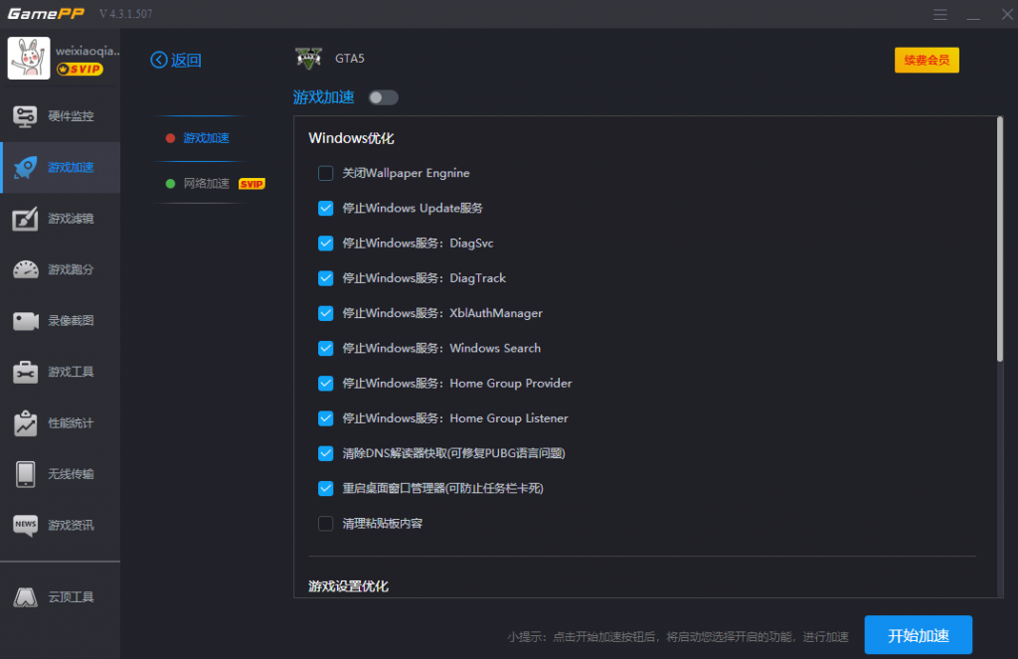Check 清理粘贴板内容 checkbox
The image size is (1018, 659).
tap(326, 524)
